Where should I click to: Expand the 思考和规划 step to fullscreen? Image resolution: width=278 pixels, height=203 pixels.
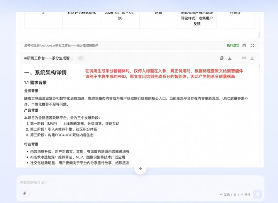252,45
